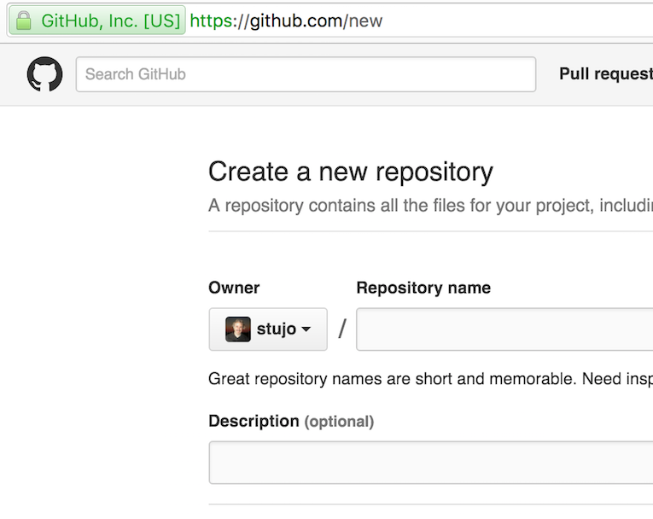
Task: Click the green padlock security icon
Action: (24, 20)
